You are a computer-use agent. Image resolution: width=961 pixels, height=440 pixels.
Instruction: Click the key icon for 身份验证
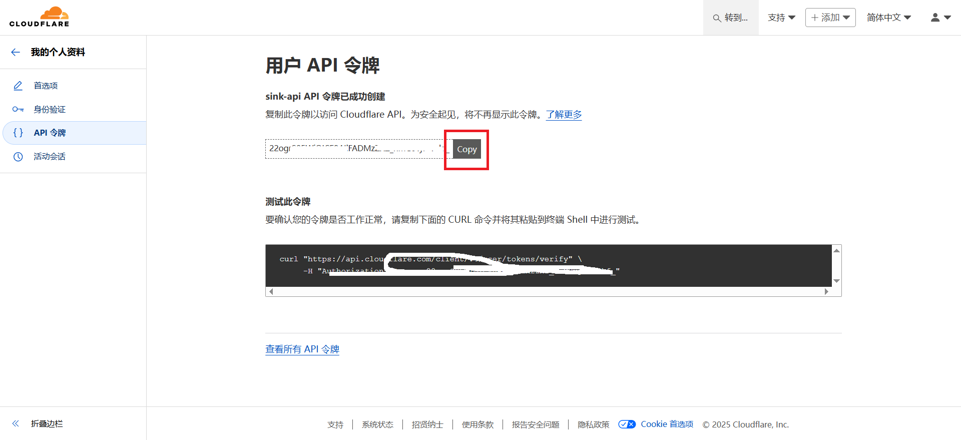pyautogui.click(x=18, y=109)
